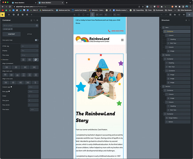The width and height of the screenshot is (193, 159).
Task: Open the Copywriting bookmarks folder
Action: click(x=139, y=10)
